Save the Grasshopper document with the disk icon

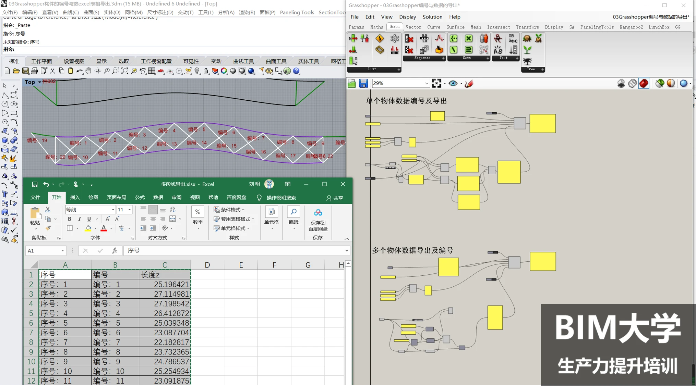(363, 83)
